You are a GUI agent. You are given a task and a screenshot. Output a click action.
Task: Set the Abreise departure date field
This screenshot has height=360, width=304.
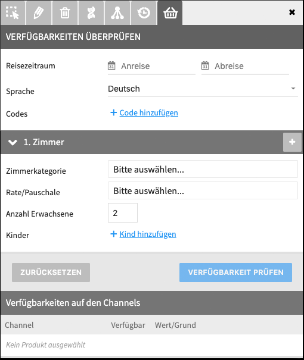click(x=245, y=67)
